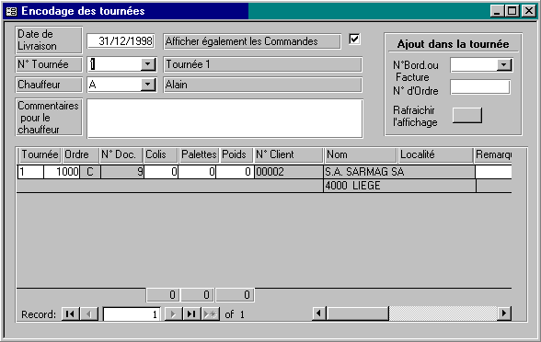The height and width of the screenshot is (342, 541).
Task: Click the Nom column header
Action: tap(361, 154)
